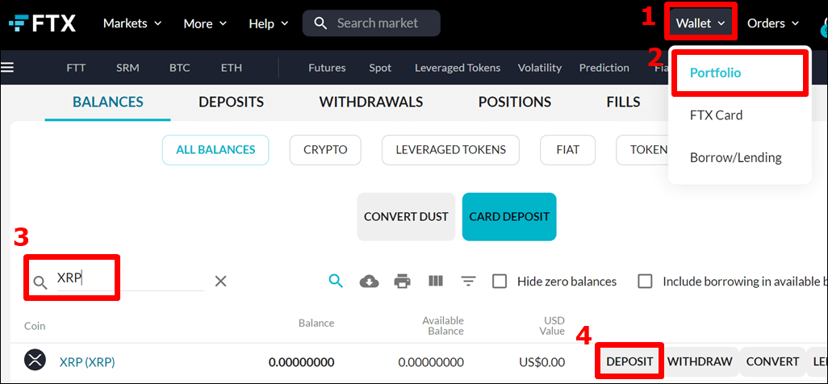This screenshot has width=828, height=384.
Task: Go to the Leveraged Tokens category
Action: (x=458, y=68)
